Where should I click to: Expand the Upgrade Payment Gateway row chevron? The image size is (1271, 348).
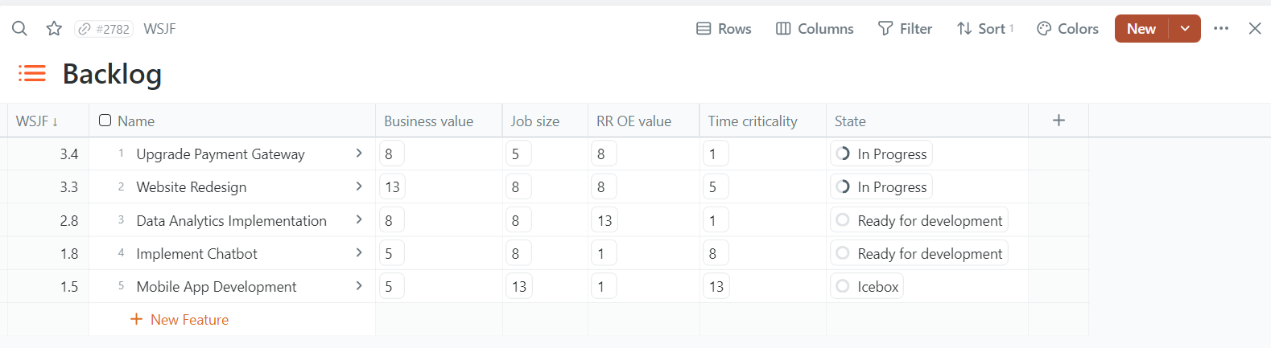tap(359, 154)
